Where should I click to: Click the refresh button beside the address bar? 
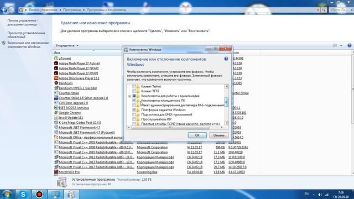tap(324, 10)
